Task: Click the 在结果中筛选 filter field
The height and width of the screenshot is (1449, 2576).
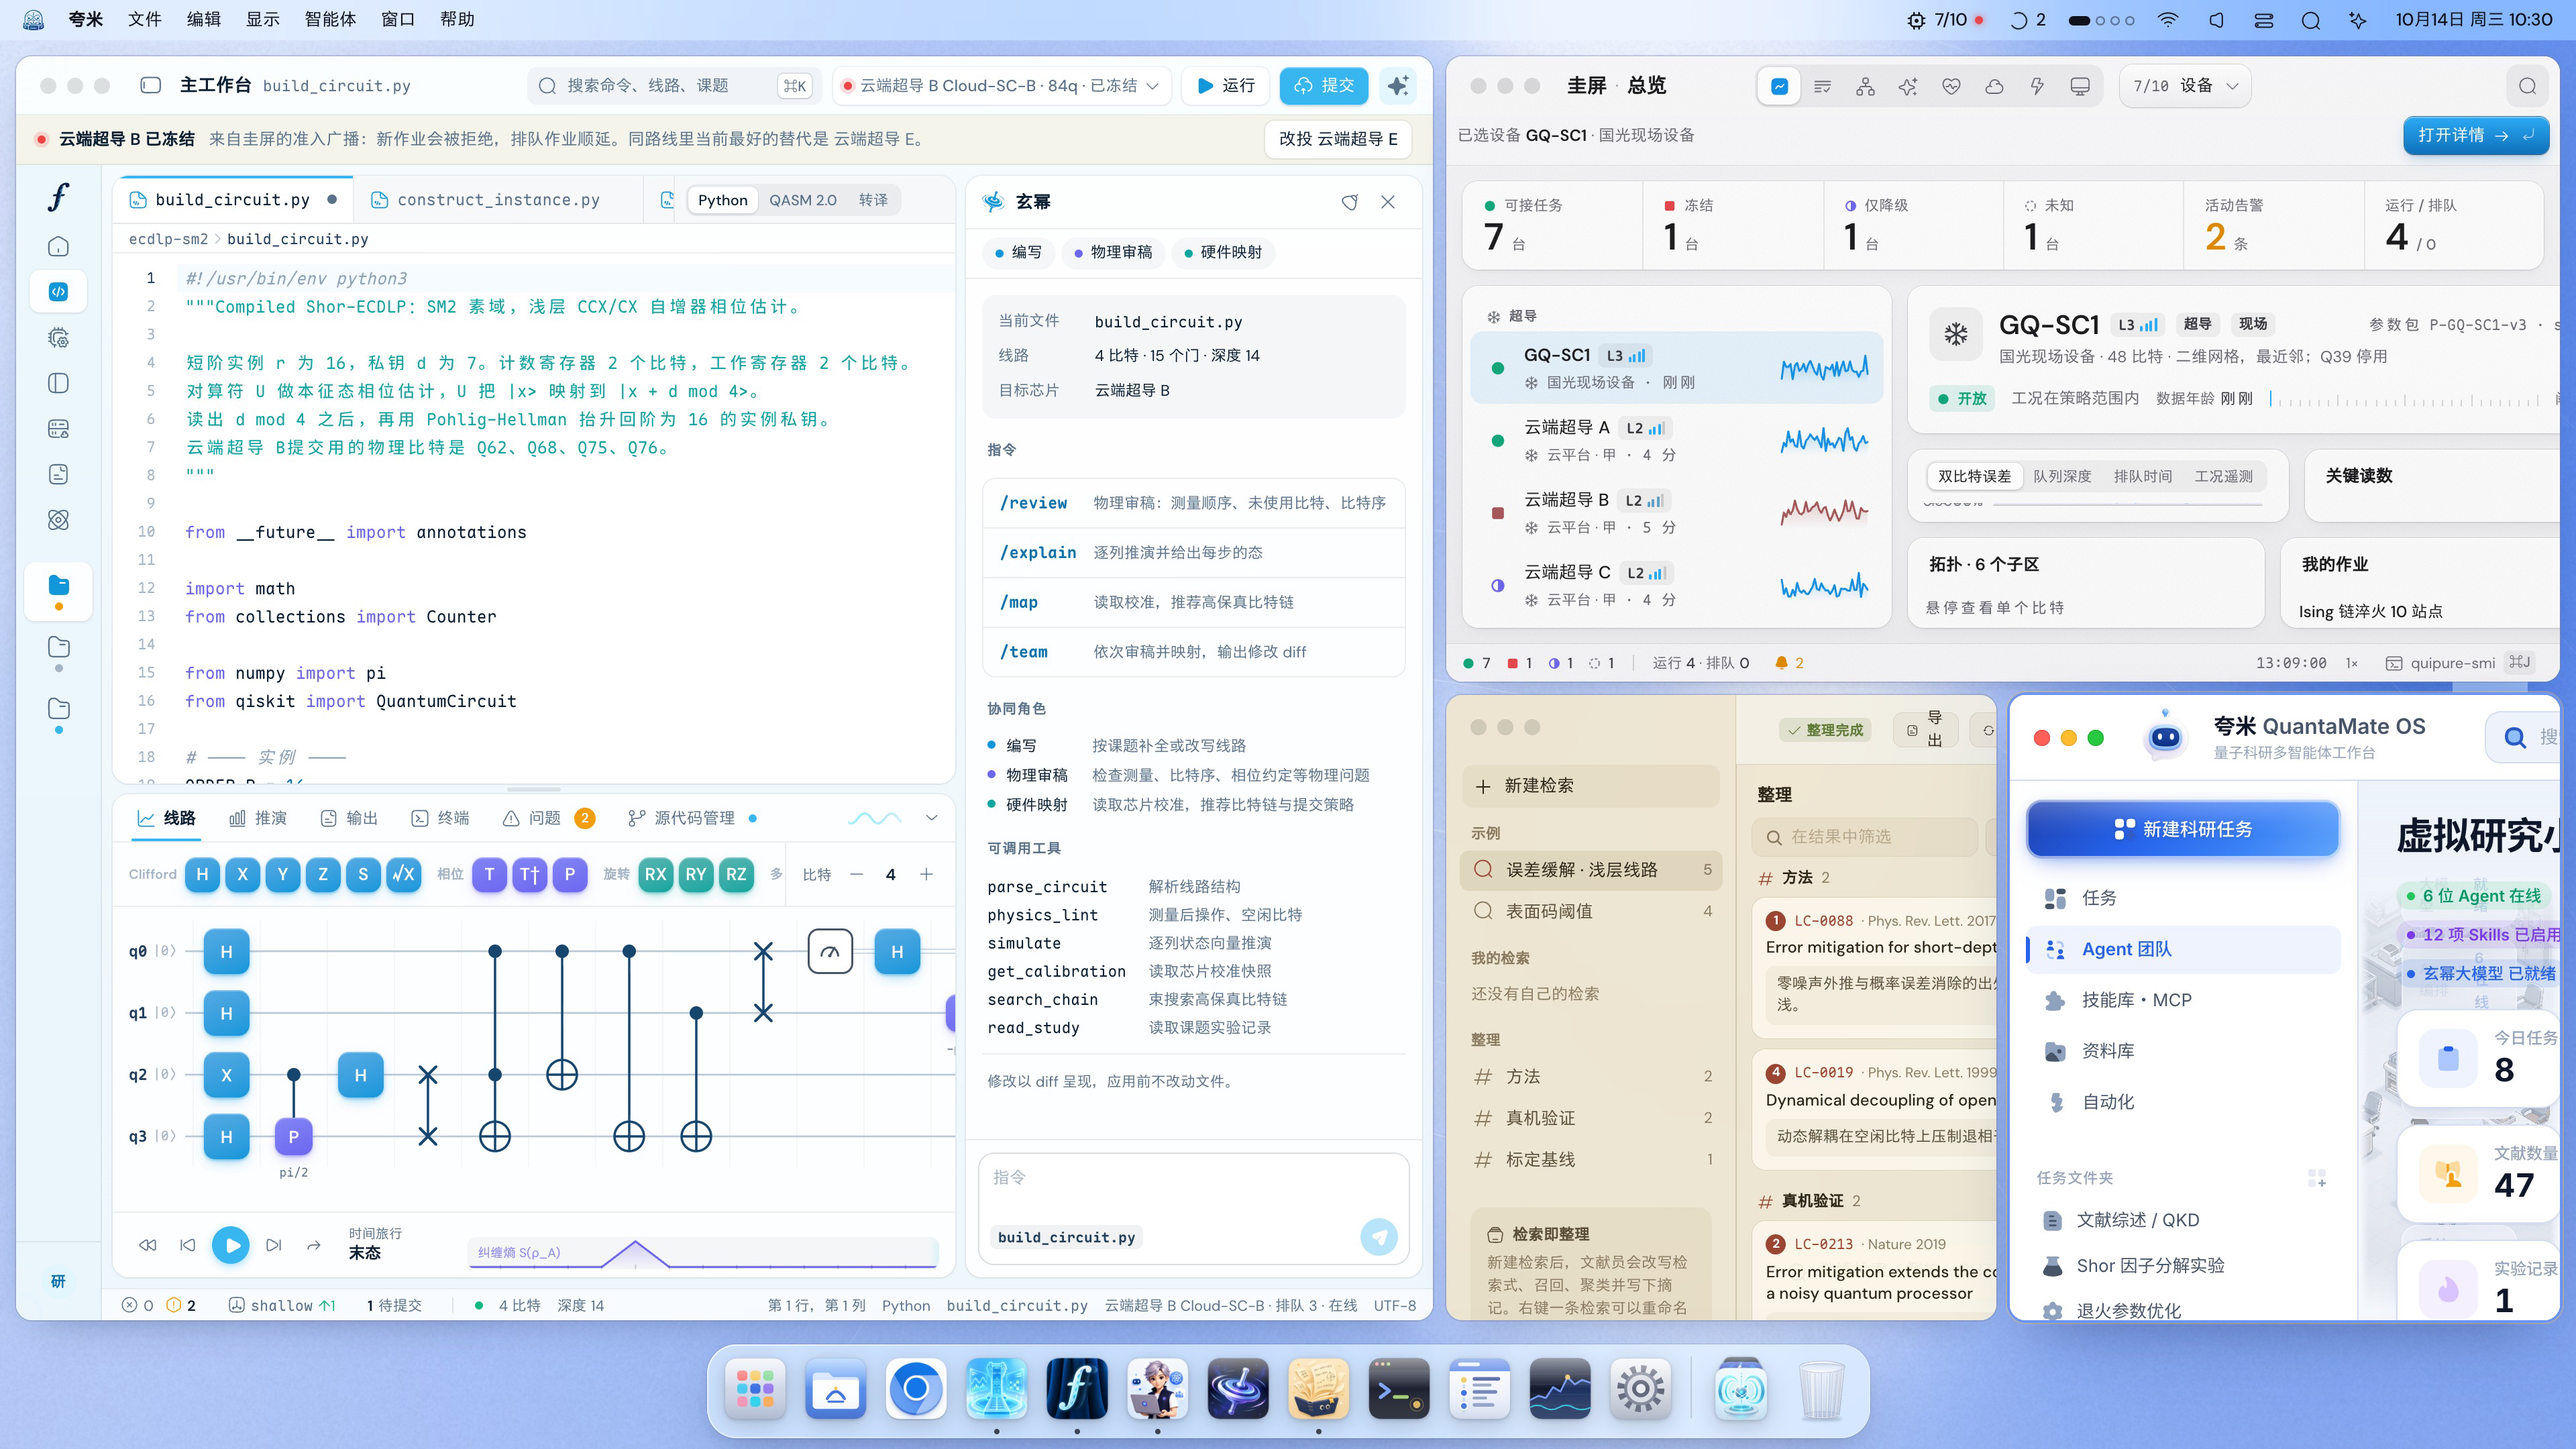Action: (x=1866, y=837)
